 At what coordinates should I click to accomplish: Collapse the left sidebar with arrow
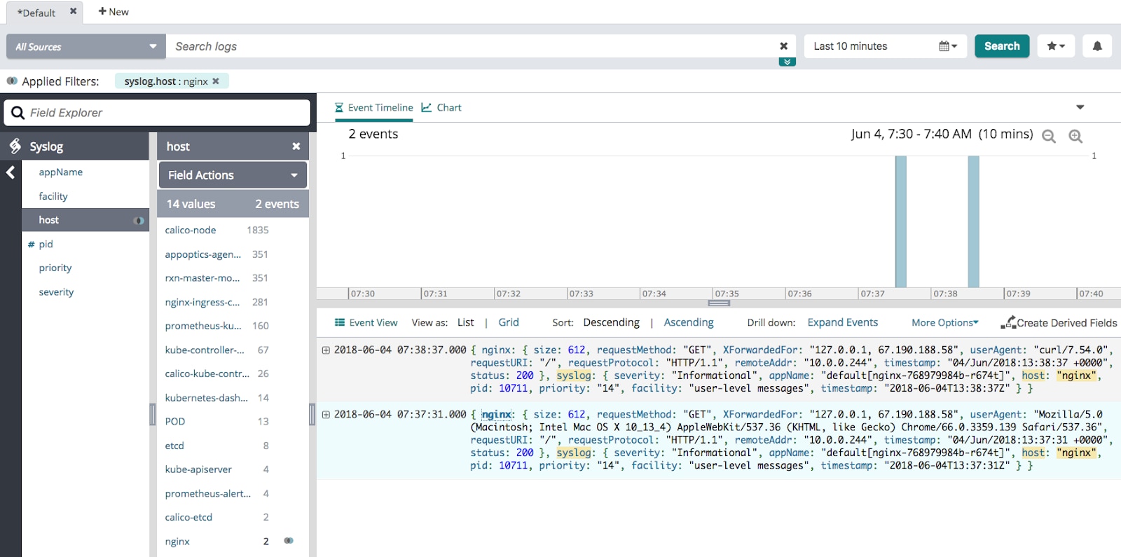tap(11, 172)
